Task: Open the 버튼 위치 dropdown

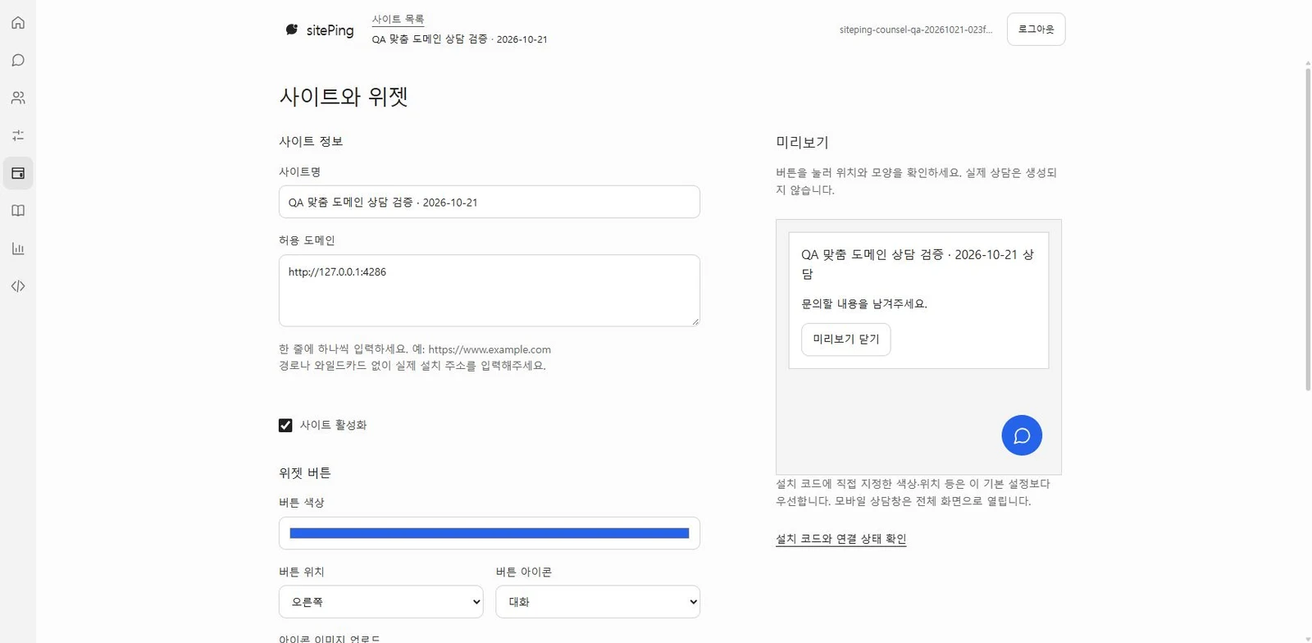Action: (x=381, y=602)
